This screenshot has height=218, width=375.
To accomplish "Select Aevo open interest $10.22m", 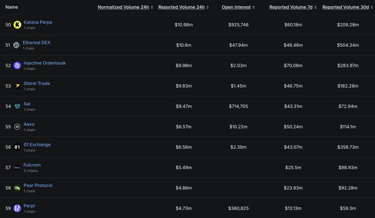I will coord(238,127).
